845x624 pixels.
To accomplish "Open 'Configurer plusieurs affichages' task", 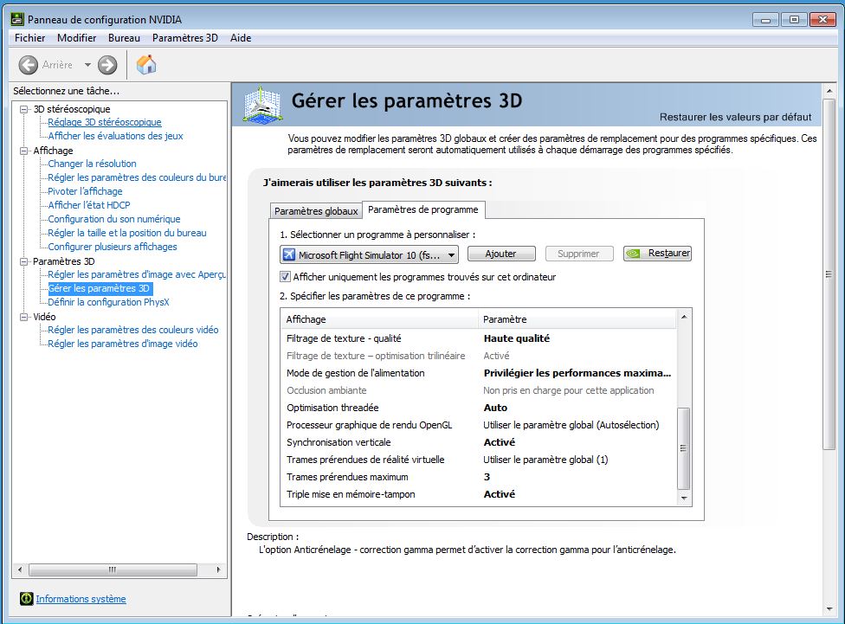I will pyautogui.click(x=113, y=247).
